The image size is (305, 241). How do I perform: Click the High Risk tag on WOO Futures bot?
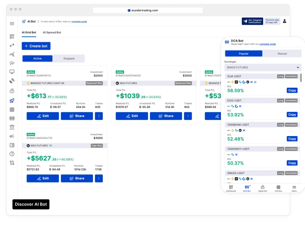97,146
